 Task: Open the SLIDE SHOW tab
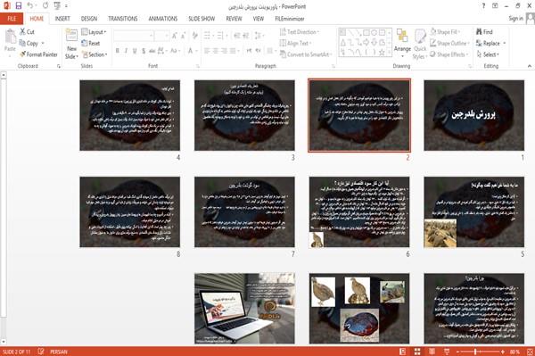click(x=202, y=19)
